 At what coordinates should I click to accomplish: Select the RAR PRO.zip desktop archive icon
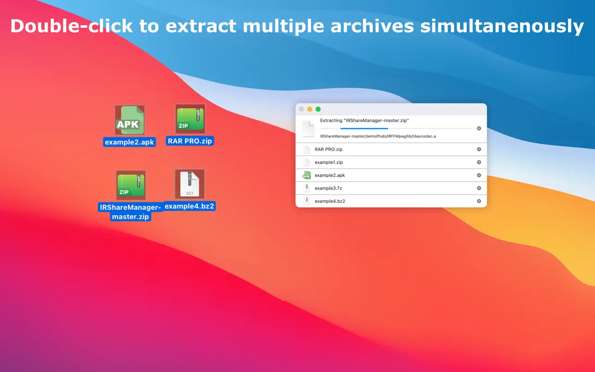(x=190, y=119)
